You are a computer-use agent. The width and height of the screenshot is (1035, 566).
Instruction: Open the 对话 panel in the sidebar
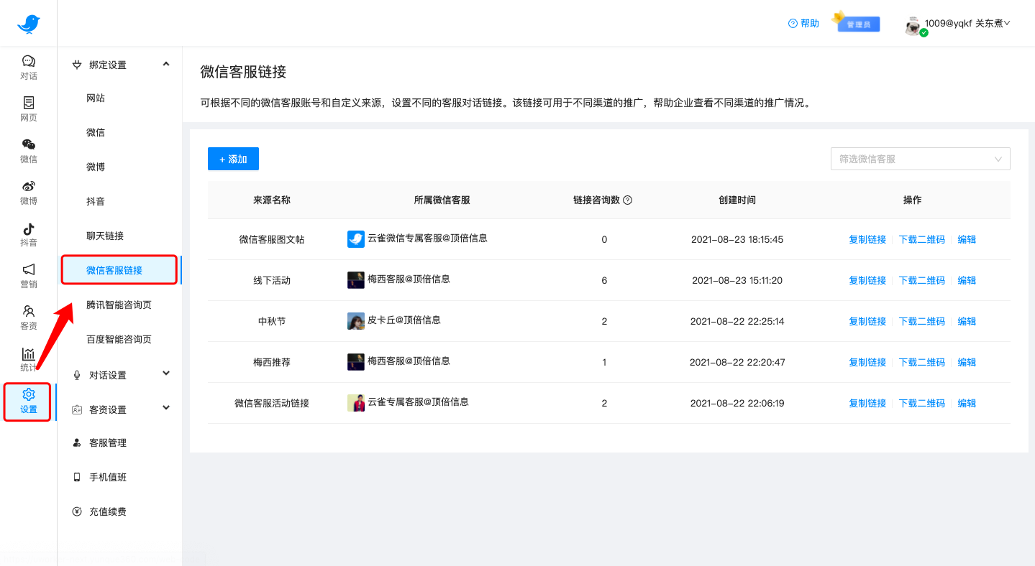28,66
